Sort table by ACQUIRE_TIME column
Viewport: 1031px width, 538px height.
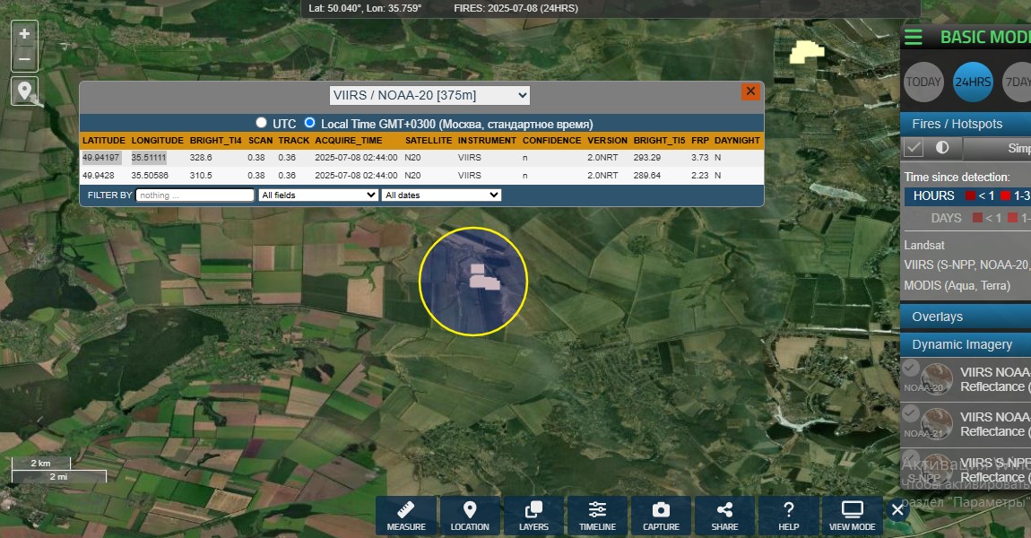pos(349,141)
